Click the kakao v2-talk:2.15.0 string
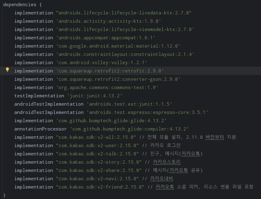Image resolution: width=261 pixels, height=199 pixels. (x=97, y=154)
